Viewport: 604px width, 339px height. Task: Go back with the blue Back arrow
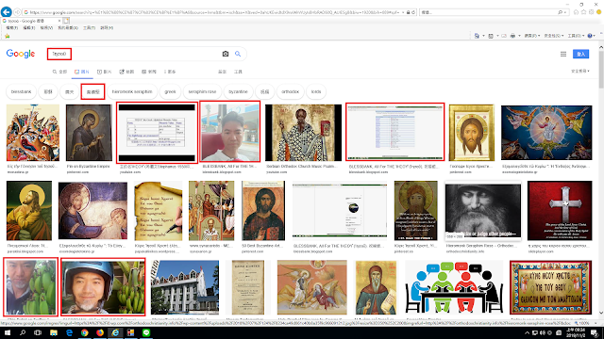pos(7,12)
